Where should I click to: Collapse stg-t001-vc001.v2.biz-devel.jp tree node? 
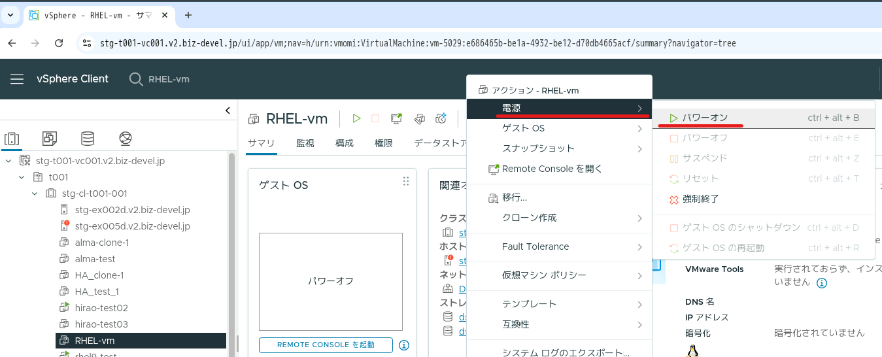pyautogui.click(x=8, y=161)
